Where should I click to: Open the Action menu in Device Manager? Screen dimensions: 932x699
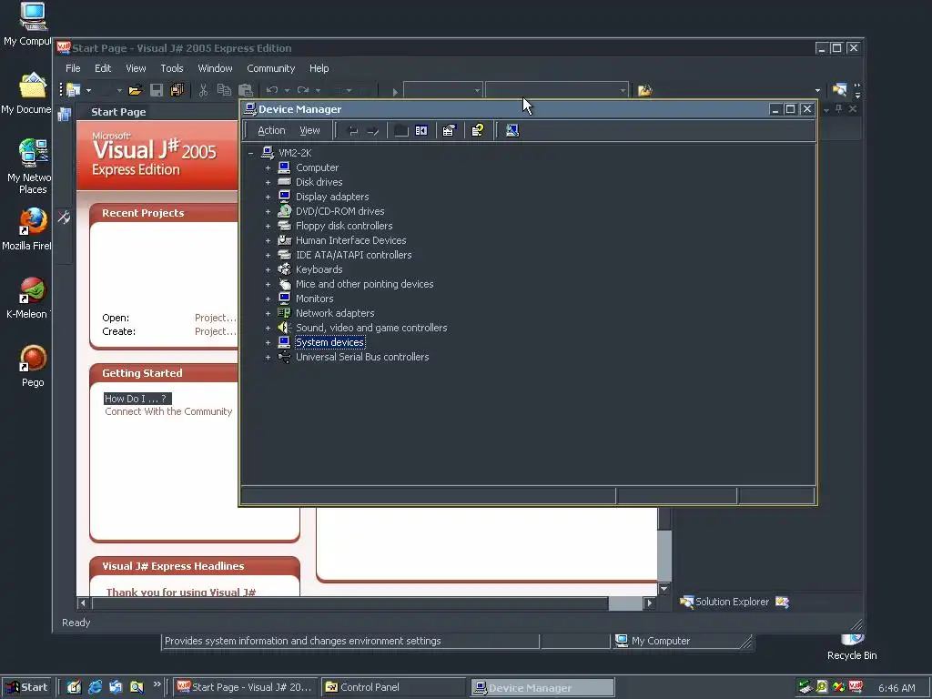click(271, 130)
